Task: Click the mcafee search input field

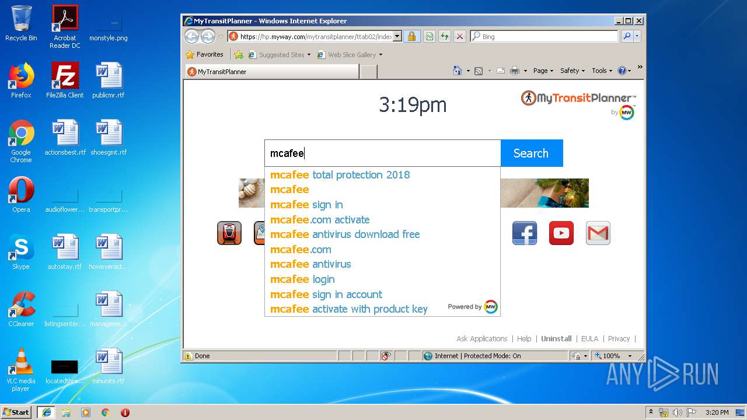Action: pyautogui.click(x=383, y=153)
